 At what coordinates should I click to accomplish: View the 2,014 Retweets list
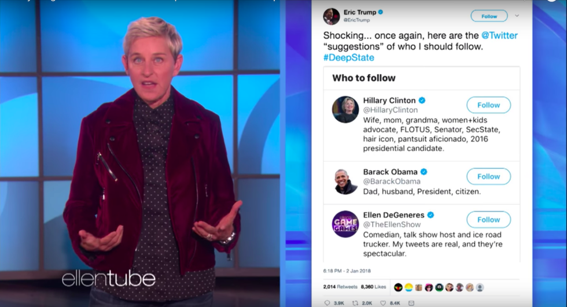[340, 287]
